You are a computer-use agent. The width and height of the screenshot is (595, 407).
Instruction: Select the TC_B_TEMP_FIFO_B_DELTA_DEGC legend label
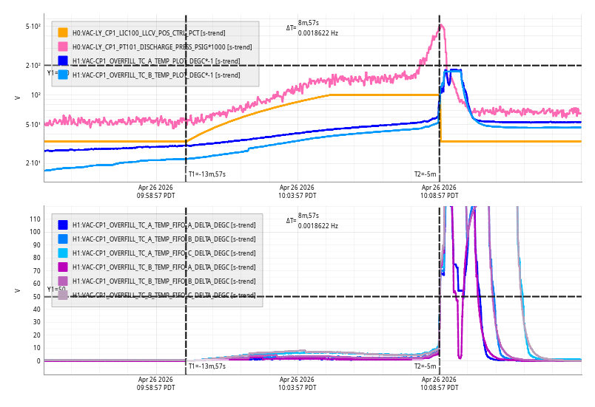coord(164,281)
